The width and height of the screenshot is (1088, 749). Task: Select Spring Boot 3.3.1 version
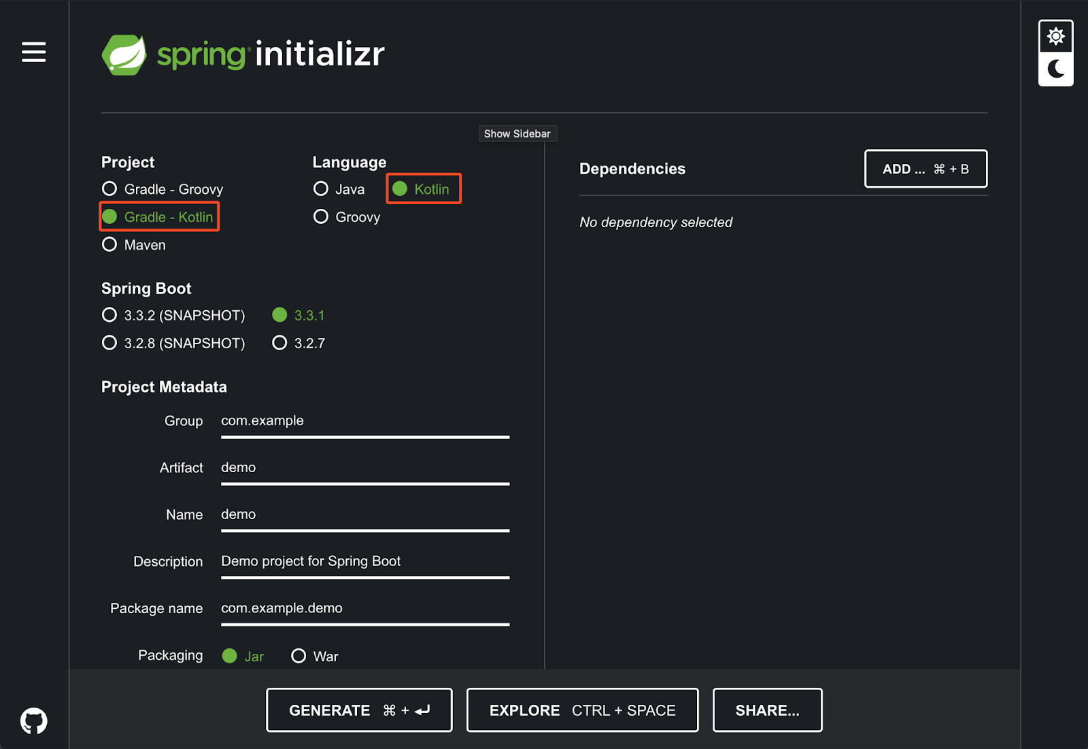click(x=299, y=315)
